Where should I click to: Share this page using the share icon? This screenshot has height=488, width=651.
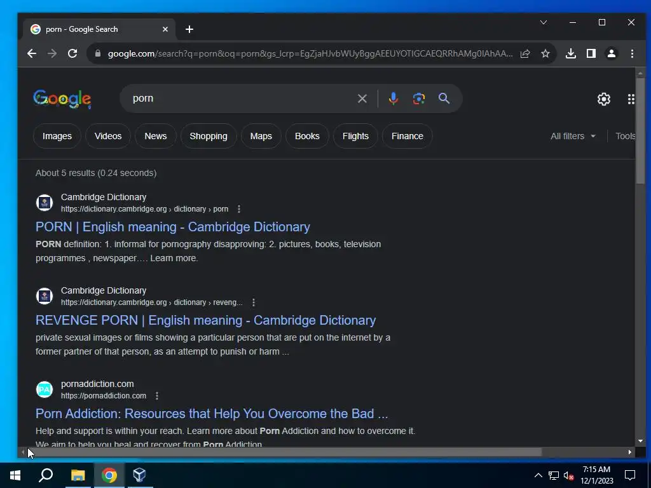pyautogui.click(x=525, y=53)
